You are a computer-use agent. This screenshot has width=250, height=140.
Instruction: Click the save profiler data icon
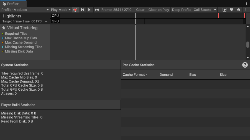231,10
